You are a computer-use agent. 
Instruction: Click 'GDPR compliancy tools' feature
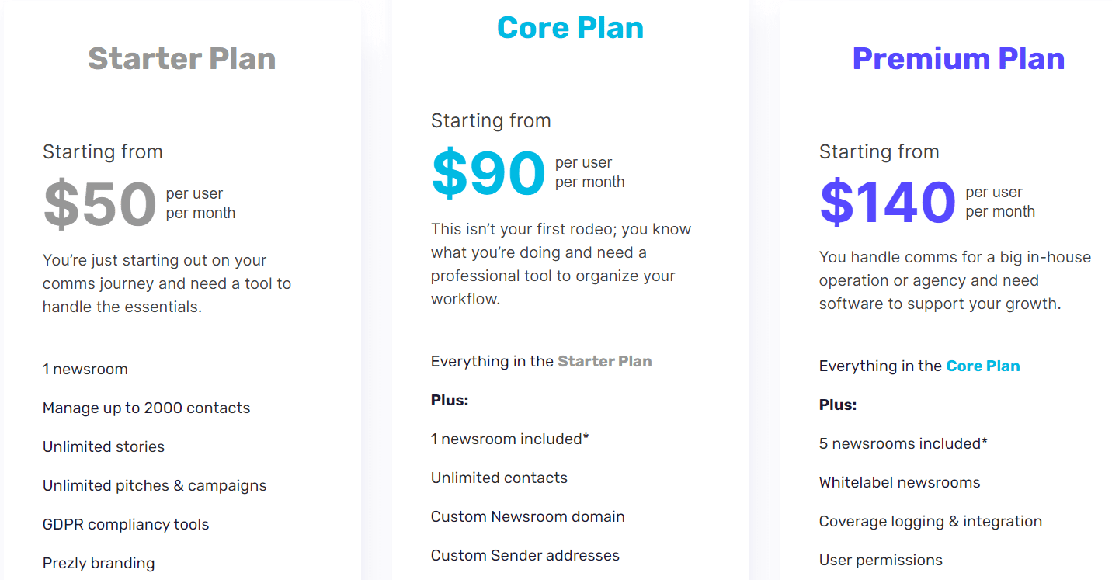tap(126, 524)
